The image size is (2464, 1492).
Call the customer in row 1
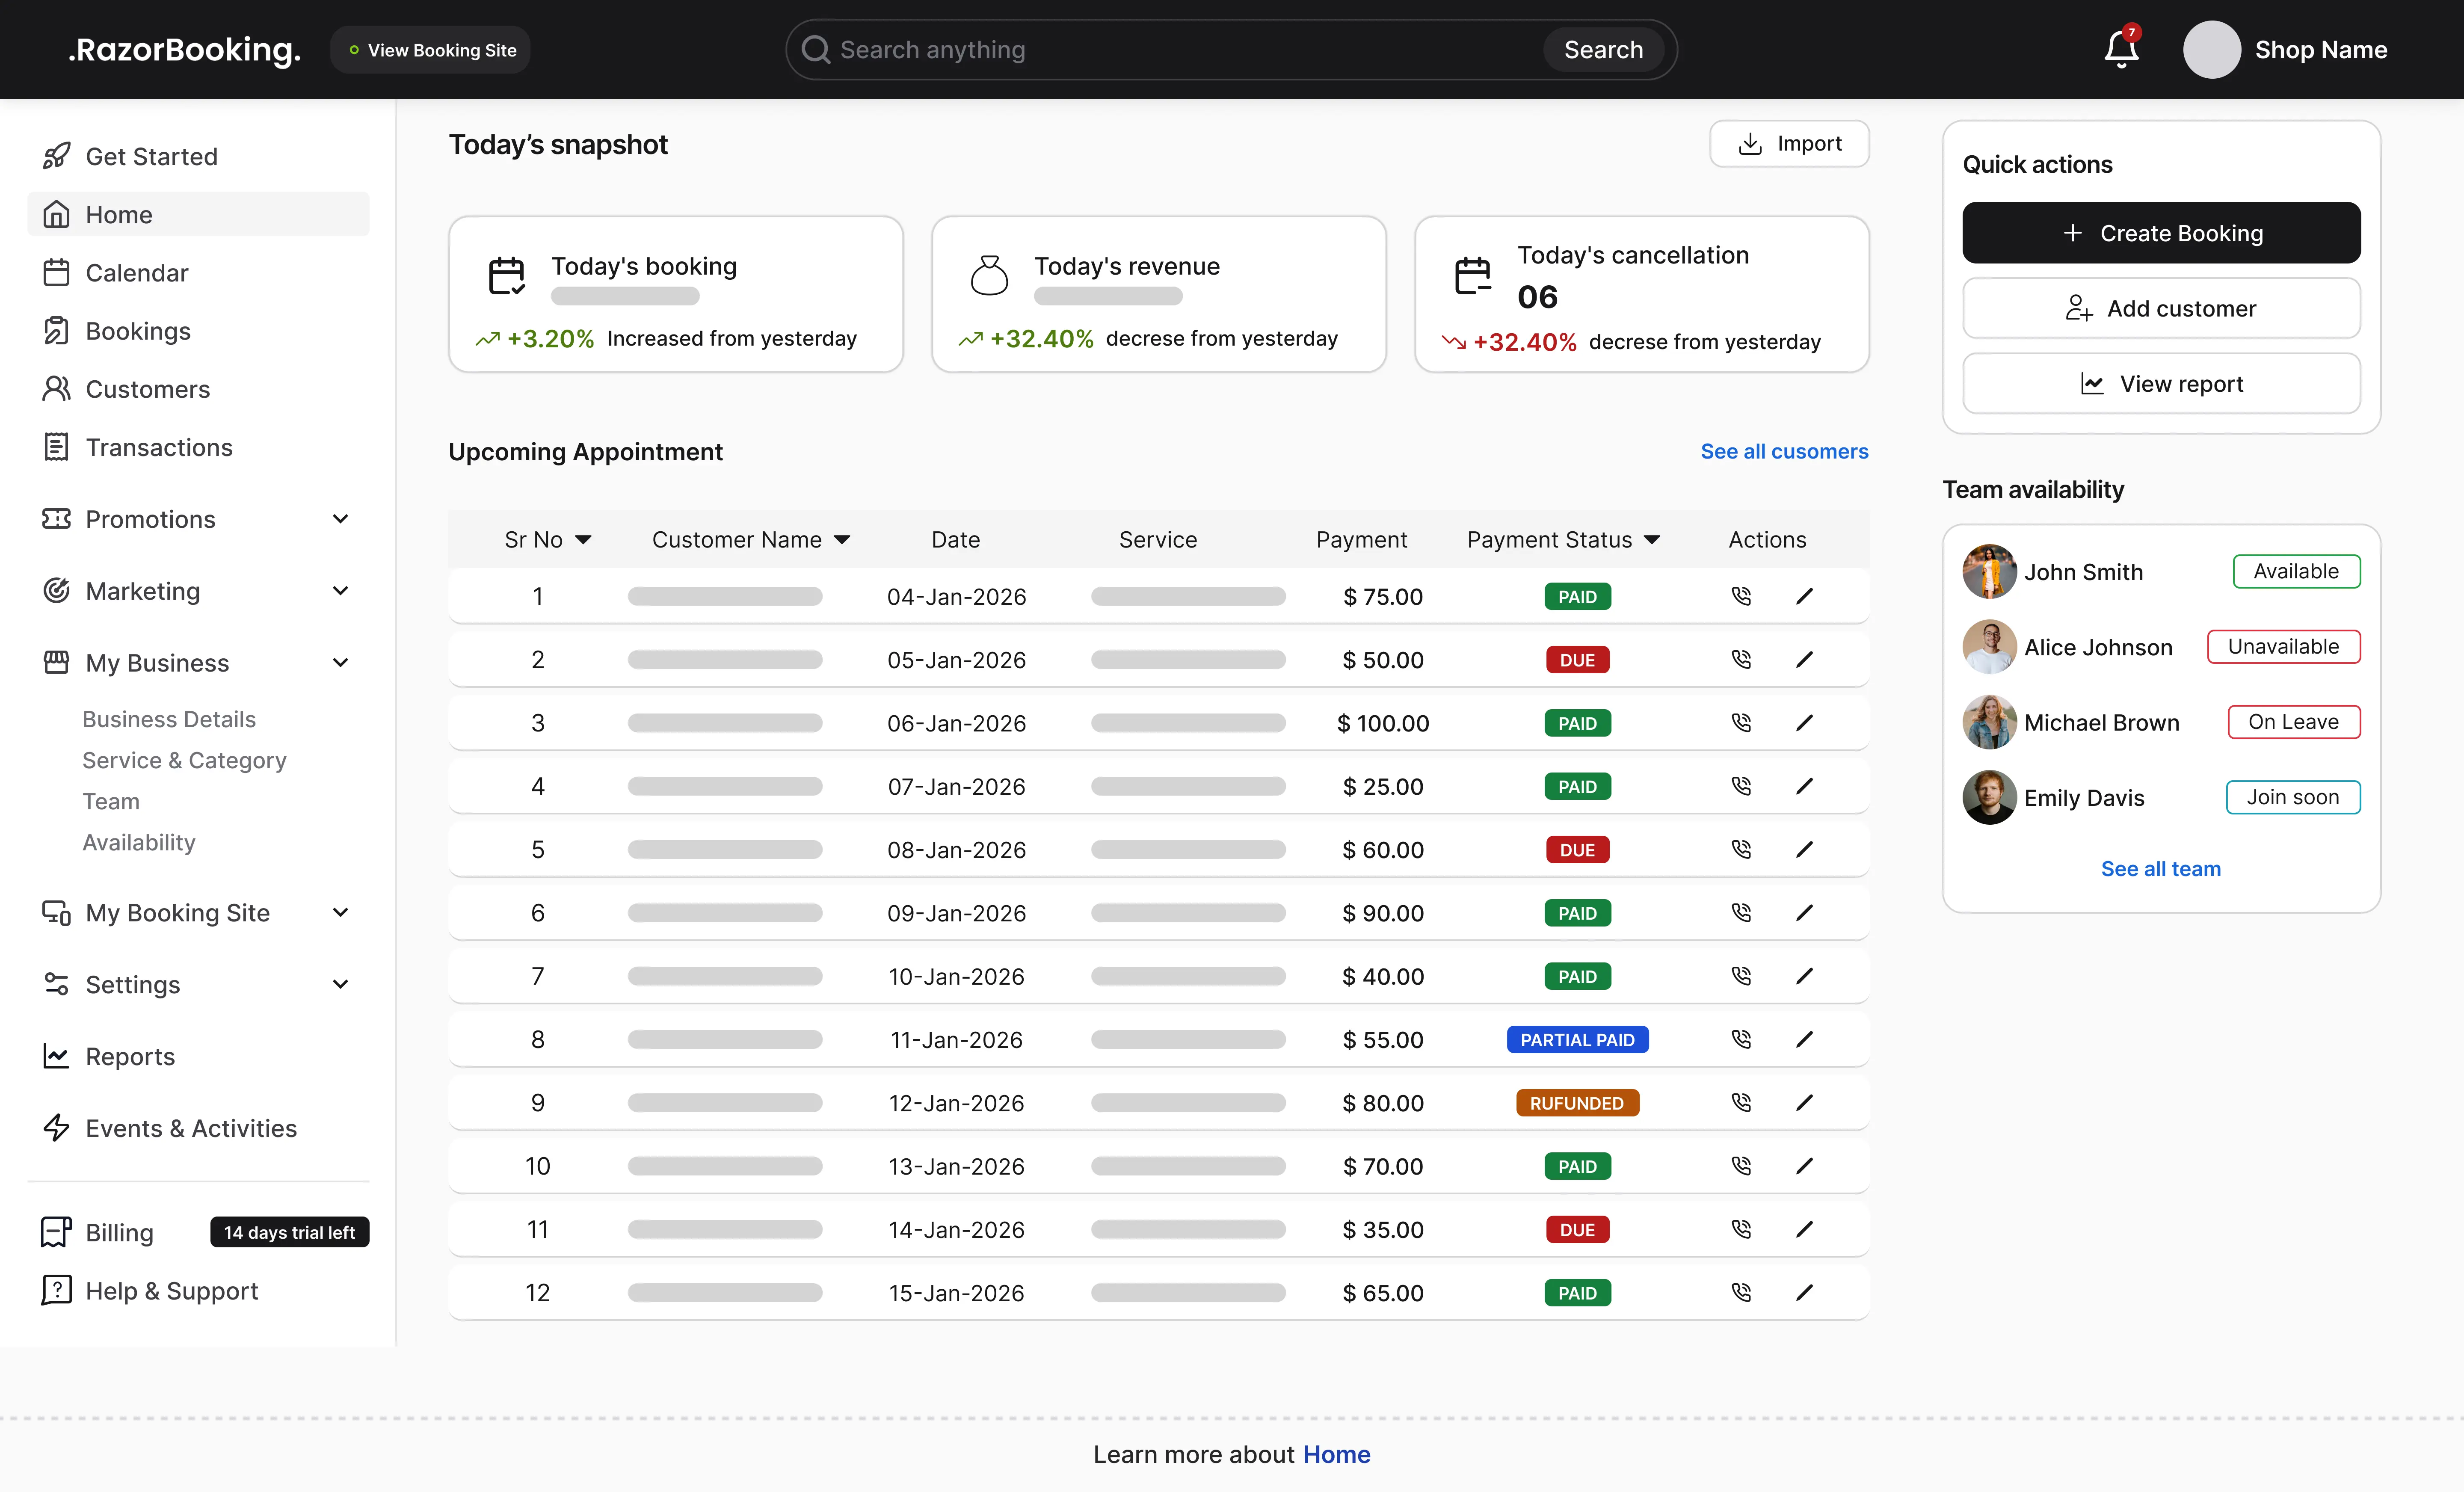point(1741,596)
